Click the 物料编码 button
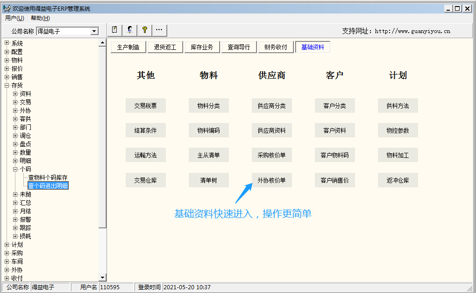 point(208,130)
